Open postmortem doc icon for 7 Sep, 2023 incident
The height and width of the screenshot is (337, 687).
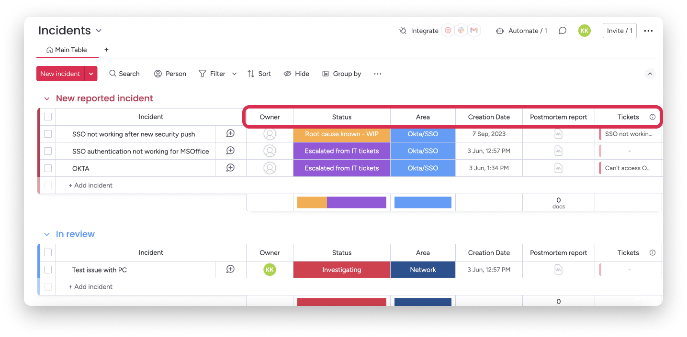[559, 134]
